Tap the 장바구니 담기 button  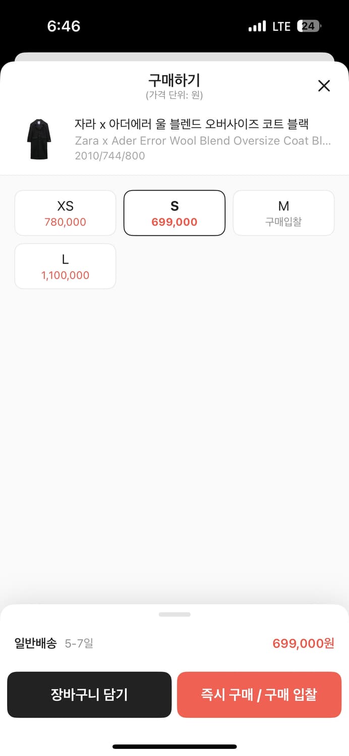click(89, 695)
